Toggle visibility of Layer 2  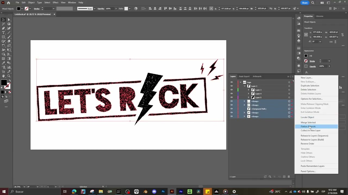232,86
